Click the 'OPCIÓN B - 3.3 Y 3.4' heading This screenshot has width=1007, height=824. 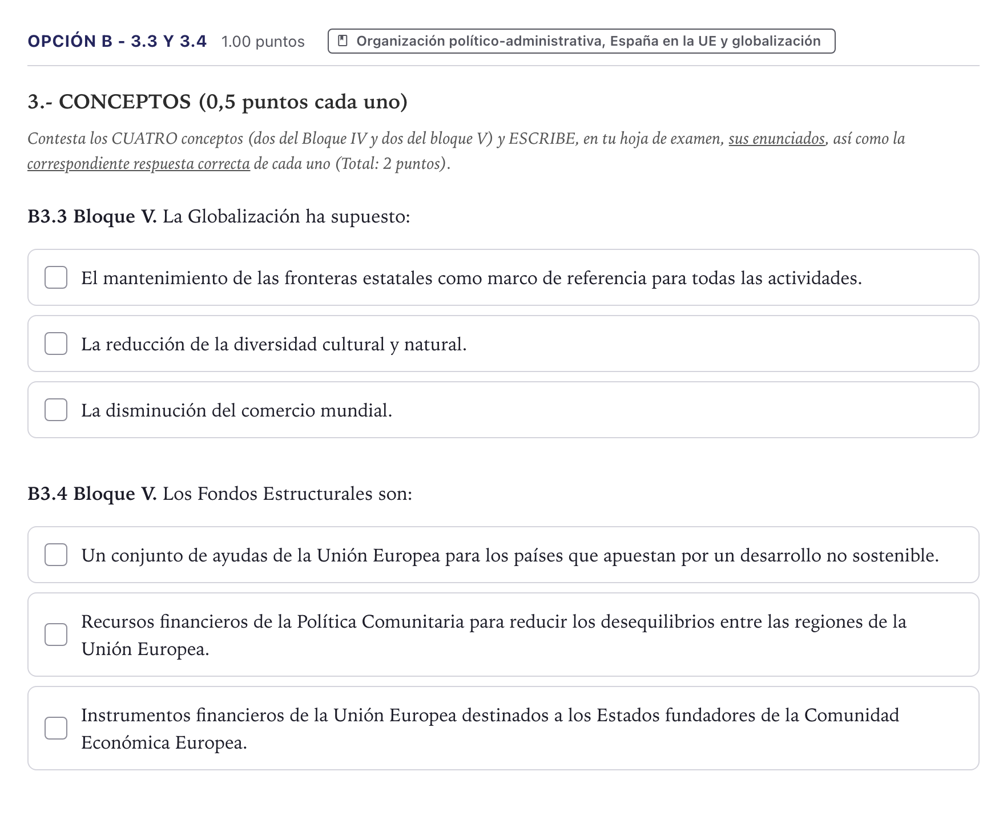(x=117, y=42)
